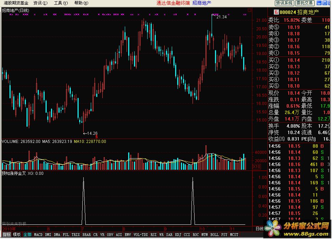Select the 指标 tab
Image resolution: width=332 pixels, height=239 pixels.
[x=6, y=235]
